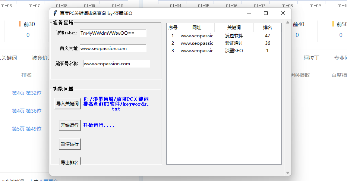Click the 序号 column header
Viewport: 347px width, 181px height.
(x=173, y=28)
